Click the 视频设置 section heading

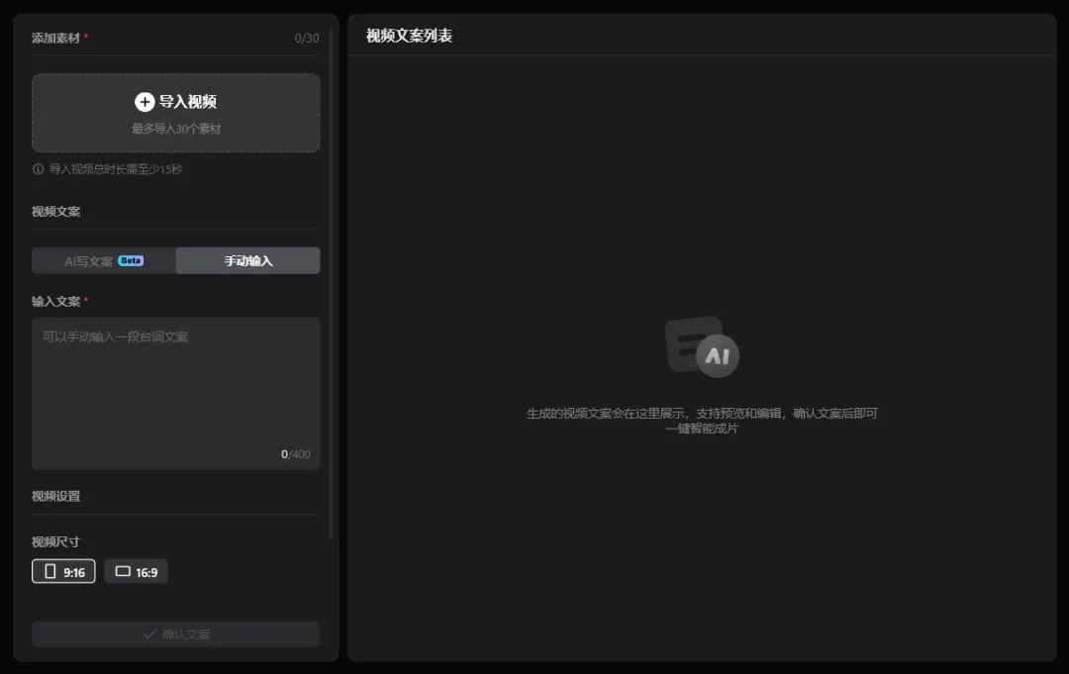55,496
